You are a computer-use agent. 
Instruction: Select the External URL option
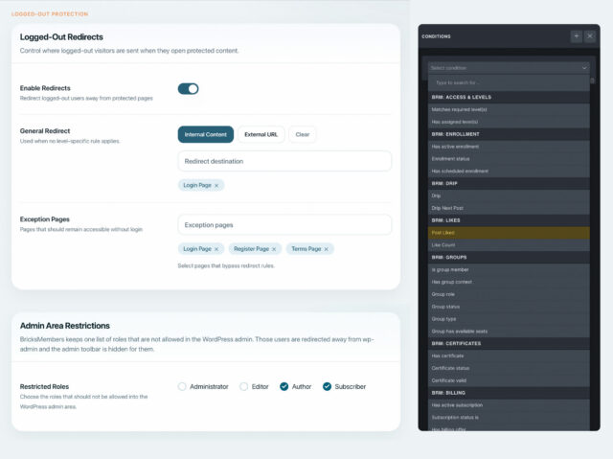(x=261, y=134)
